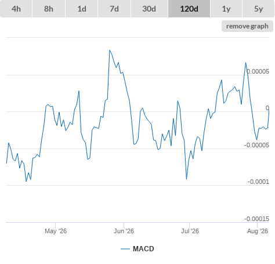Click the Jul '26 axis label
Viewport: 275px width, 264px height.
[190, 231]
